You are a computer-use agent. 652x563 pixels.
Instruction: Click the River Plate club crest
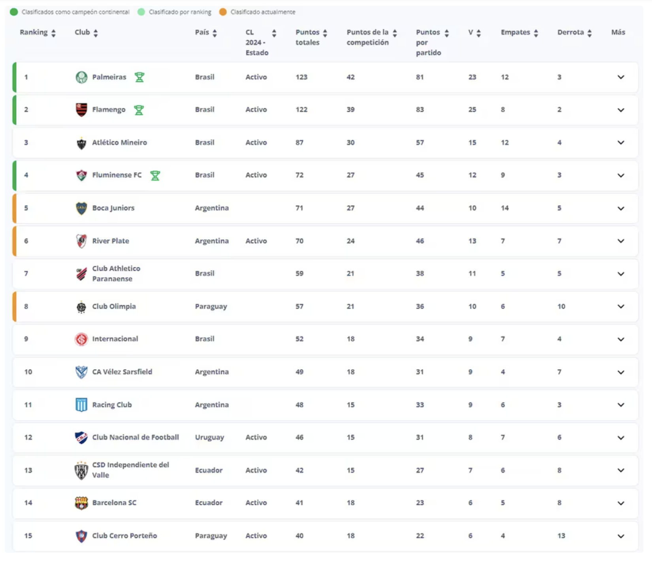click(81, 241)
